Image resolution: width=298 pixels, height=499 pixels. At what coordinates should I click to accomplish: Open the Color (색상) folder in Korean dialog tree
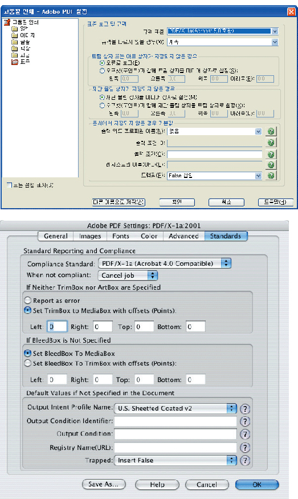[x=14, y=48]
